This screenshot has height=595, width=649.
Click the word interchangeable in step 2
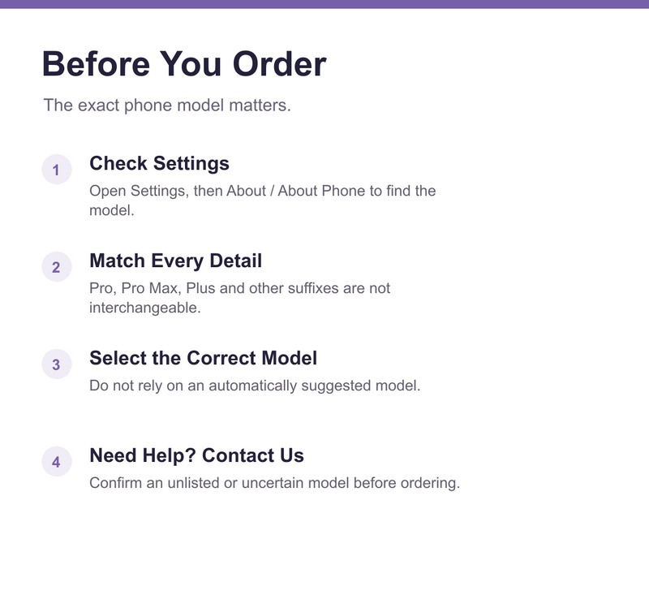point(145,308)
